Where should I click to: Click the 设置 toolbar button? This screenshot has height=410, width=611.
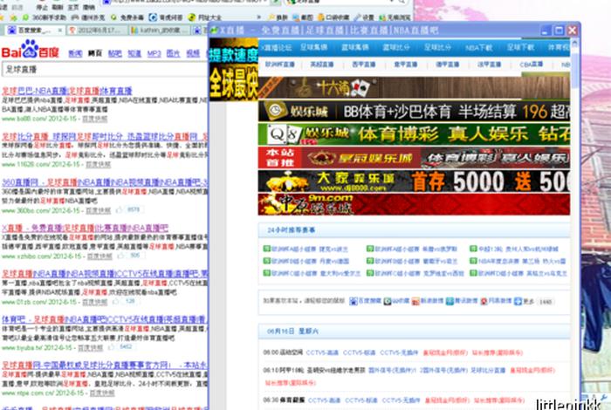364,17
